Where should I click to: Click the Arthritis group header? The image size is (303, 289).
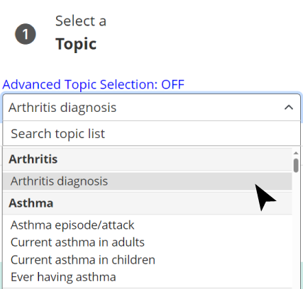coord(148,159)
